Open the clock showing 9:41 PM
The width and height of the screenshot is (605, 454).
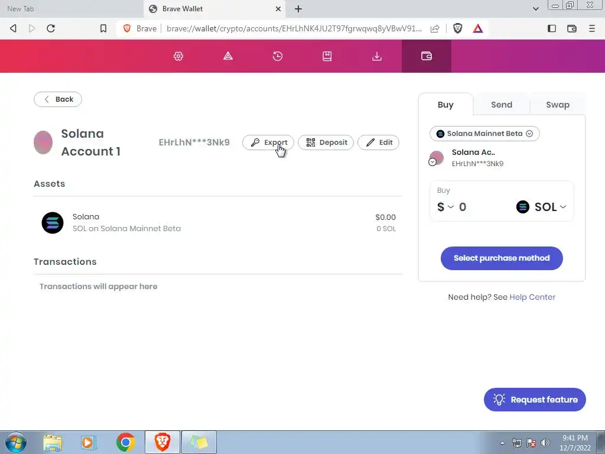575,443
